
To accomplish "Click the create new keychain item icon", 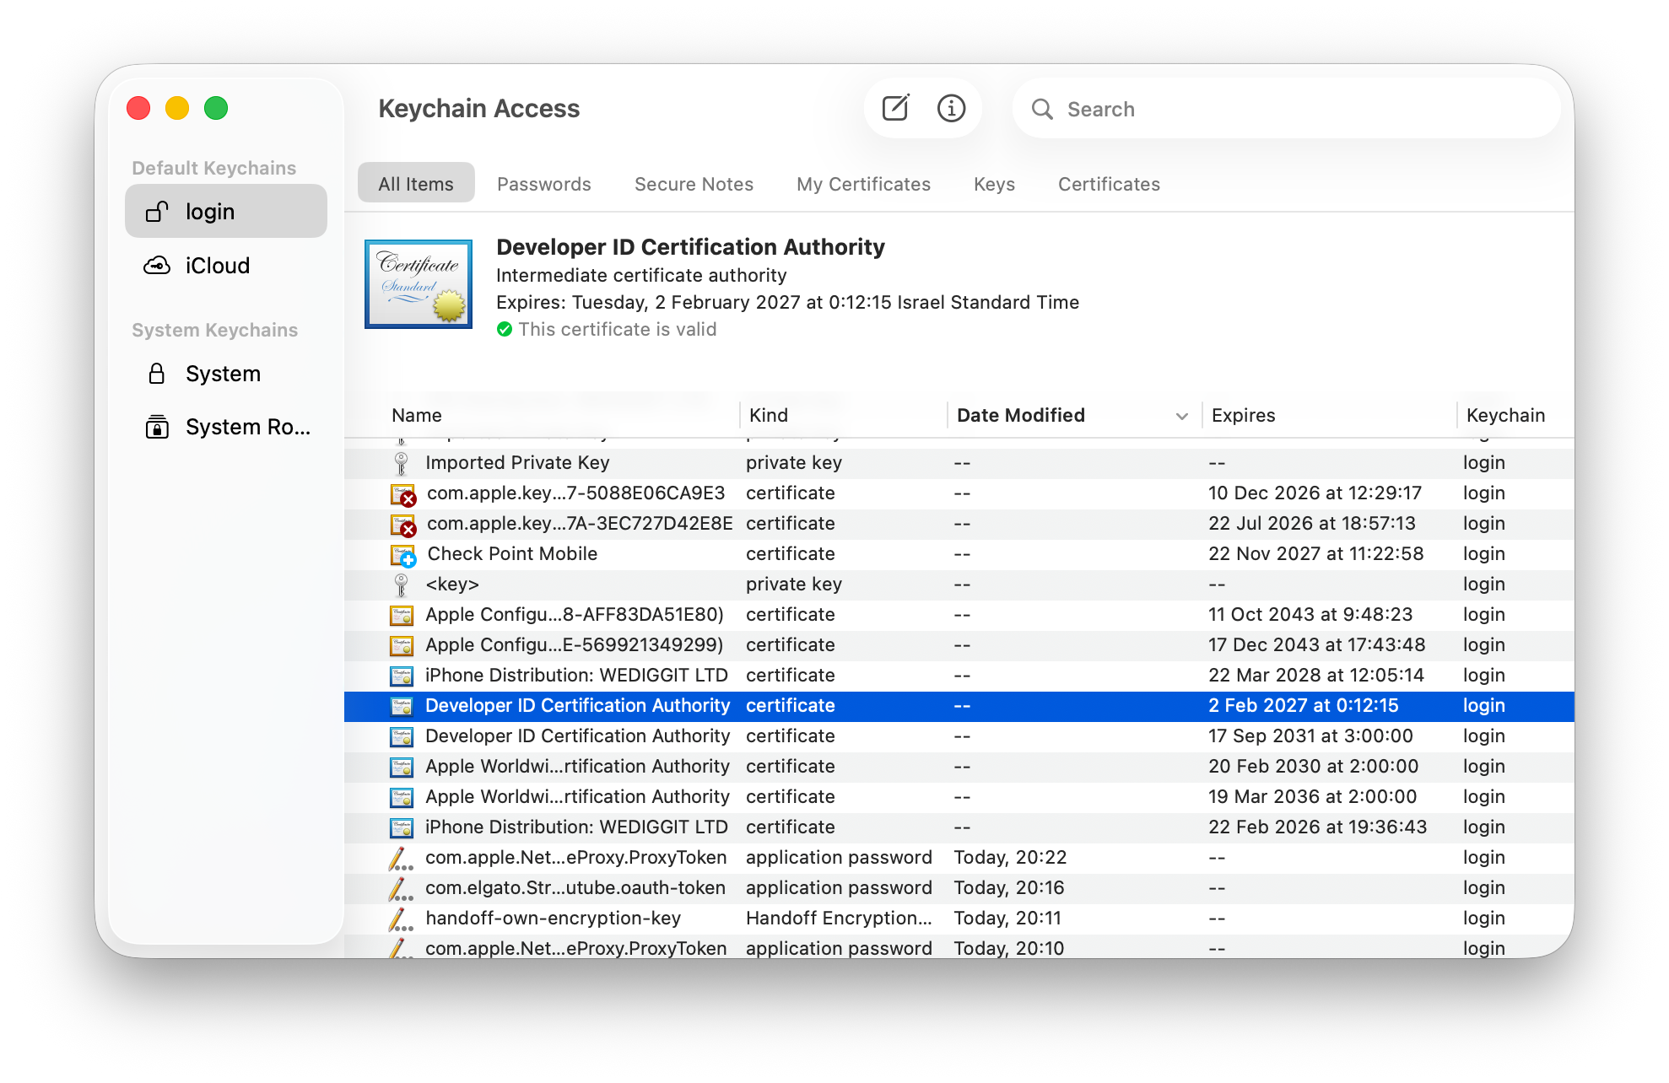I will click(895, 108).
